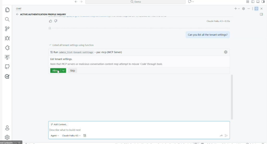Image resolution: width=267 pixels, height=144 pixels.
Task: Open the chat more actions ellipsis
Action: pyautogui.click(x=248, y=9)
